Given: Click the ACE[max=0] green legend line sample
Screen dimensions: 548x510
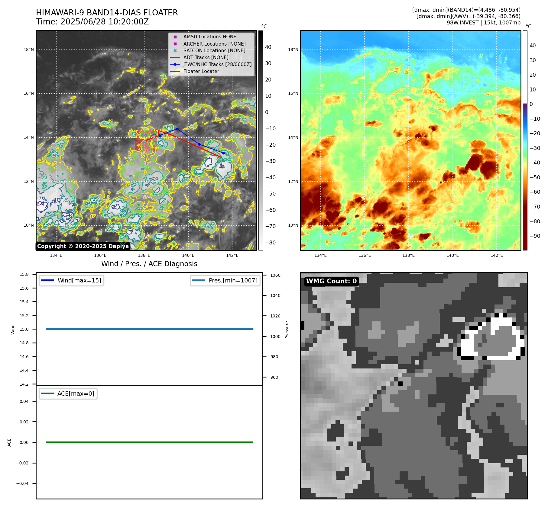Looking at the screenshot, I should [x=47, y=394].
